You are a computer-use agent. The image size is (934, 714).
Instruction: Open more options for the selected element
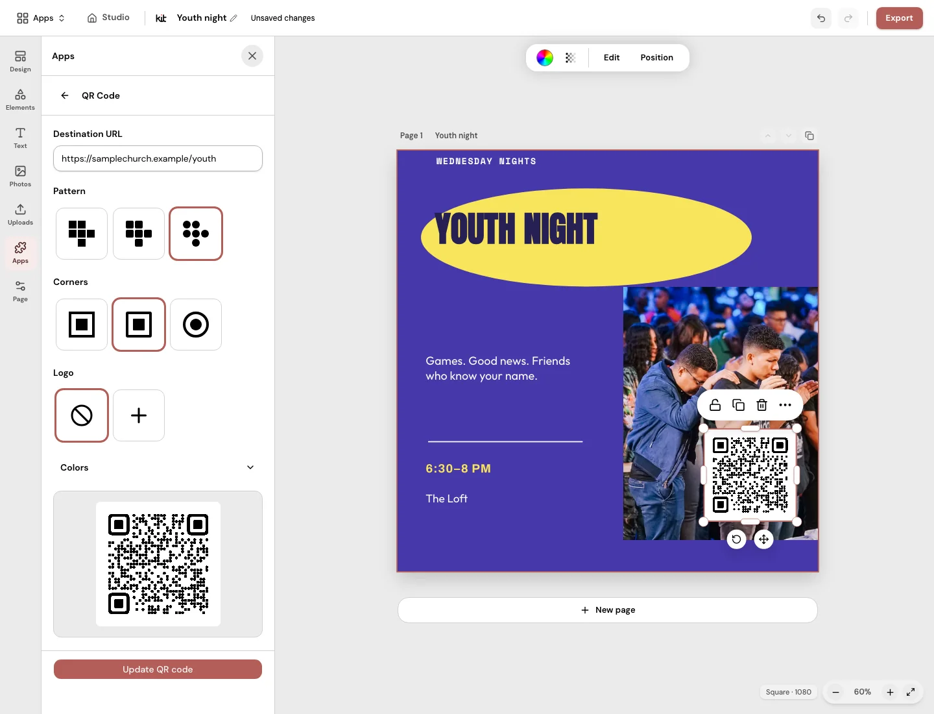pos(785,405)
